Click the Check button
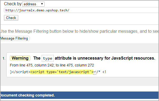Image resolution: width=159 pixels, height=101 pixels. pos(11,18)
